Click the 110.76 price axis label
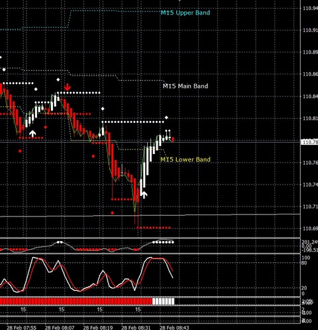The height and width of the screenshot is (330, 318). point(310,163)
